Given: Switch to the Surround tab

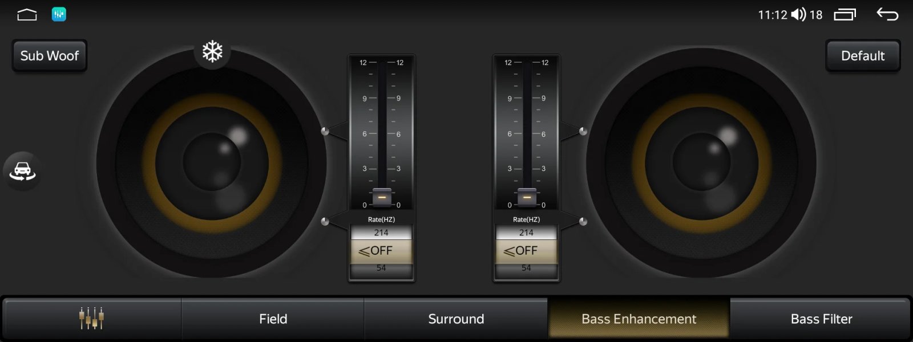Looking at the screenshot, I should pos(456,319).
